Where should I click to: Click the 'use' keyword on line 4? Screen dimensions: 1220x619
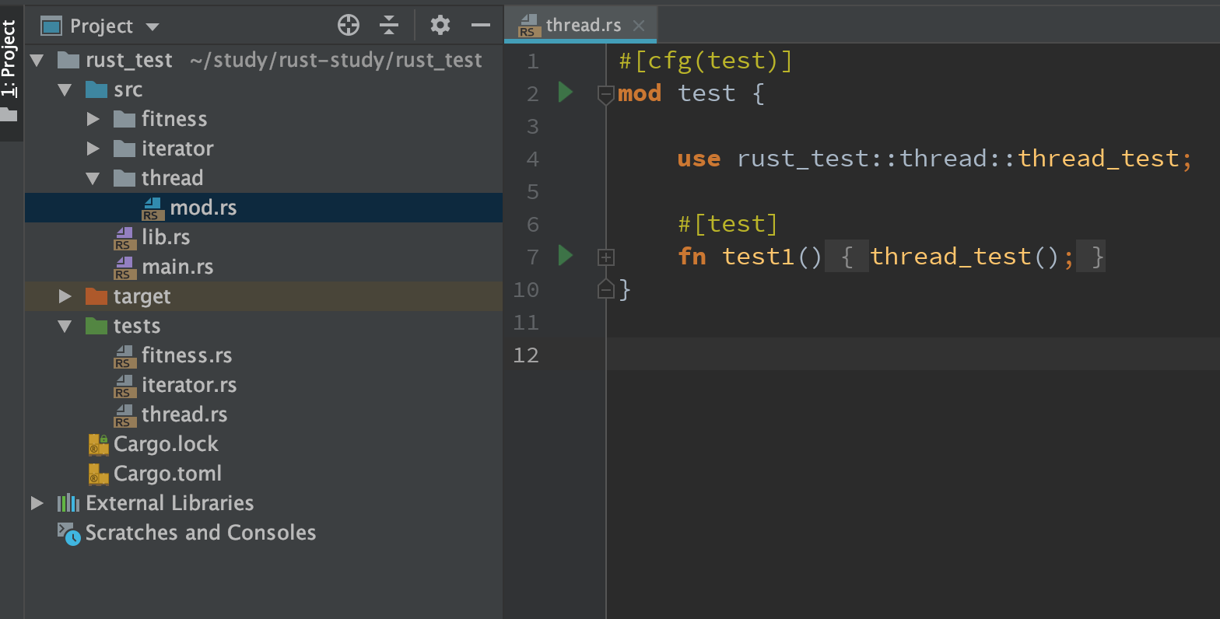(699, 159)
